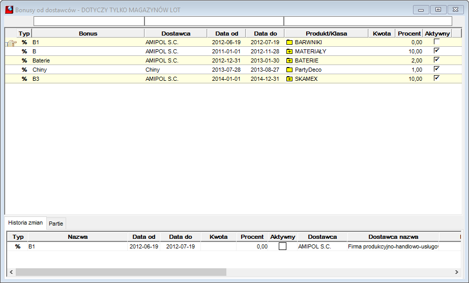Select the 2014-12-31 end date cell
The width and height of the screenshot is (469, 283).
coord(265,79)
